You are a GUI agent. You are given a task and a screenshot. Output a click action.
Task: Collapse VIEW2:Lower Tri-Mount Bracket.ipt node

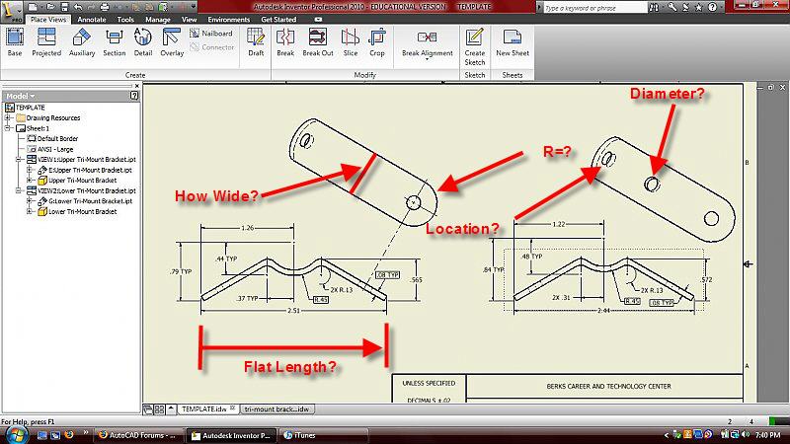19,190
